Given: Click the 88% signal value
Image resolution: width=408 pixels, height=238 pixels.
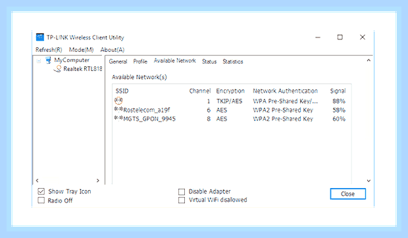Looking at the screenshot, I should click(x=339, y=101).
